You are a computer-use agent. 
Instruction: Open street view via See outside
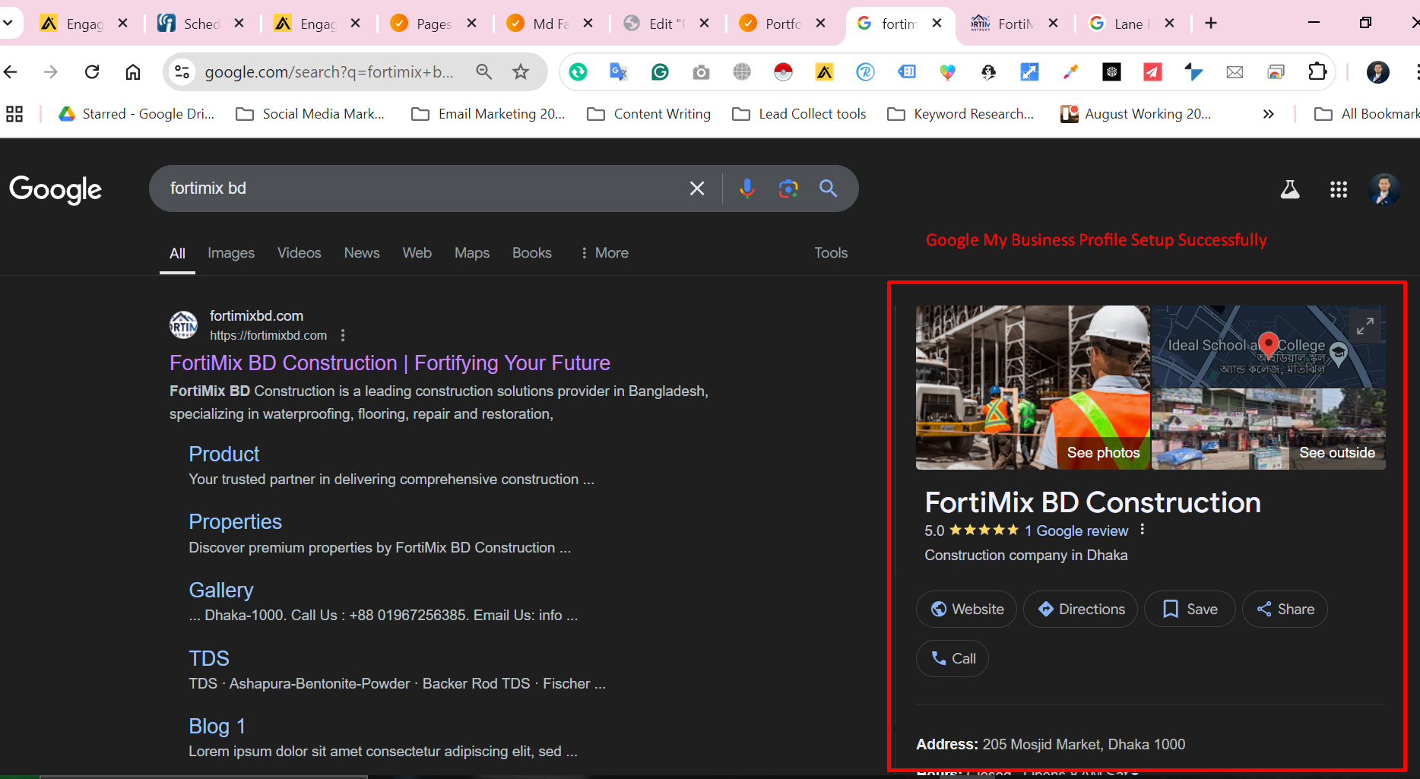click(x=1337, y=453)
